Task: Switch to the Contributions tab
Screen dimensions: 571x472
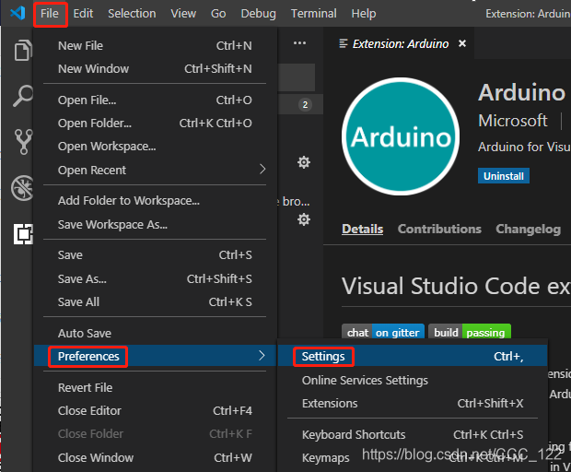Action: [439, 229]
